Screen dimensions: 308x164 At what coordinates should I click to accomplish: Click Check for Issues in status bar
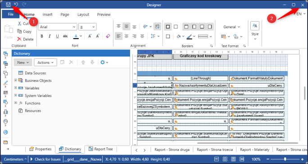tap(46, 160)
